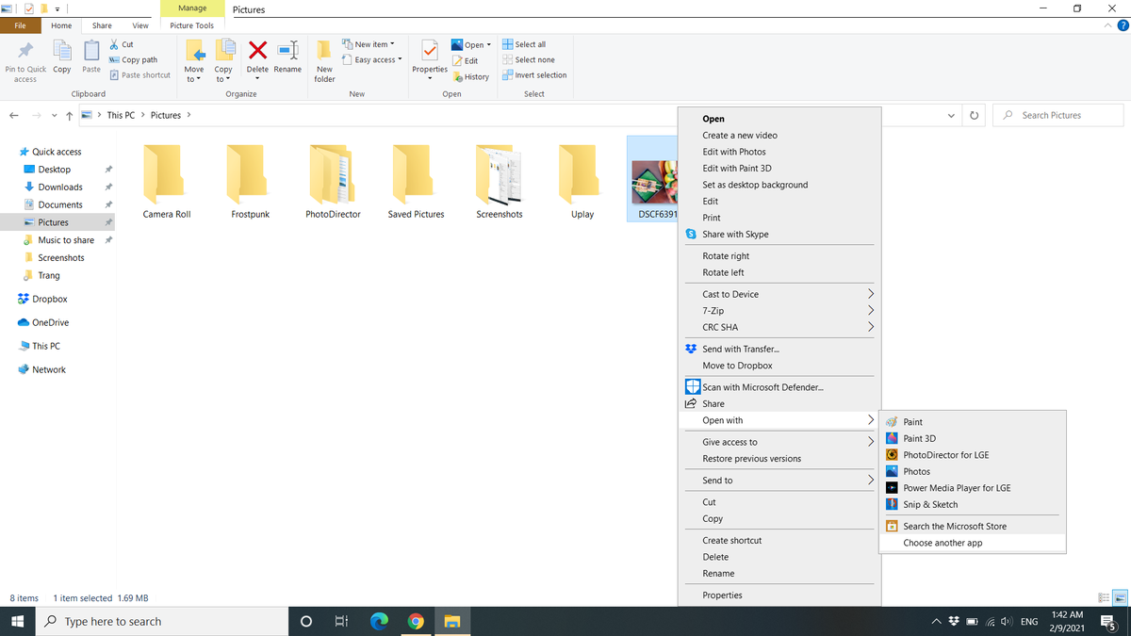1131x636 pixels.
Task: Open the Move to dropdown
Action: (194, 62)
